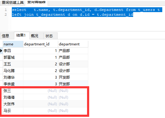The image size is (165, 118).
Task: Select the name cell 大张伟
Action: [13, 104]
